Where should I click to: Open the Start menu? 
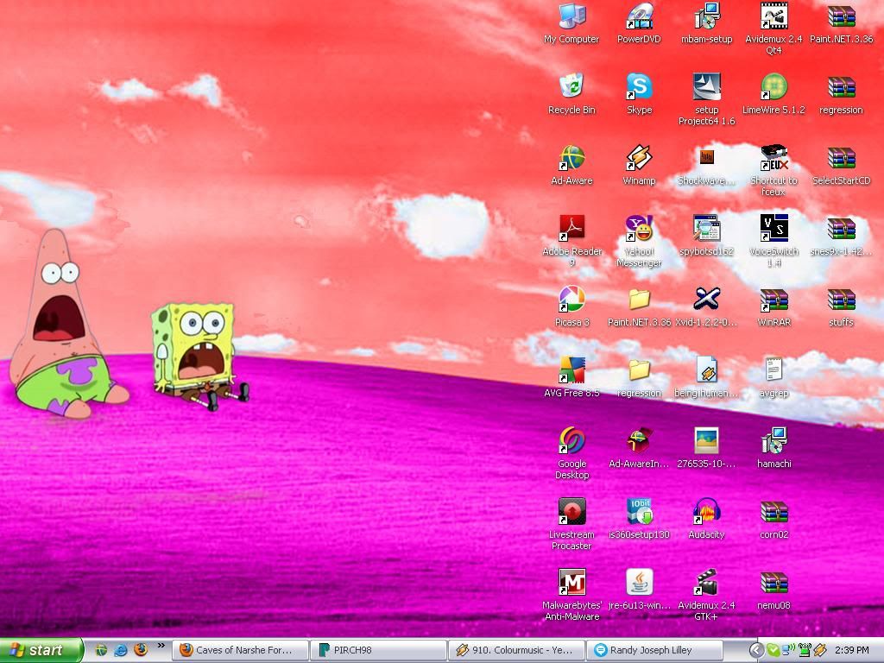[x=41, y=650]
